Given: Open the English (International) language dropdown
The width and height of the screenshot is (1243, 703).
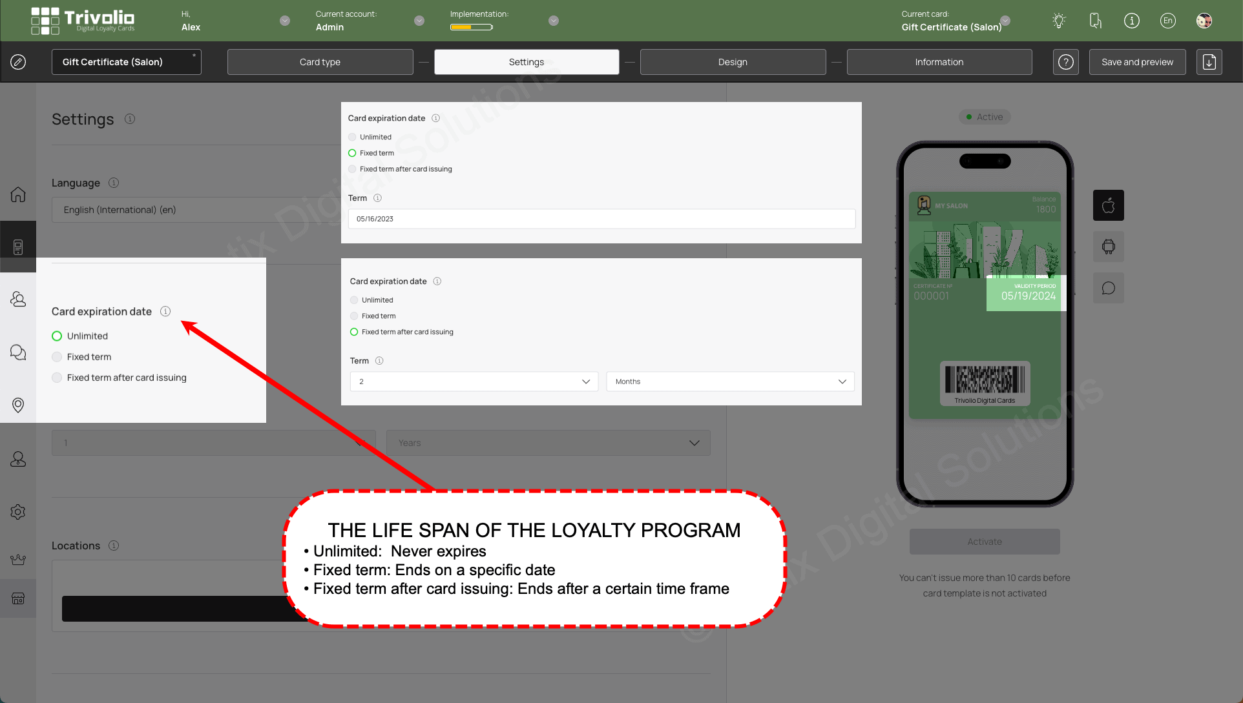Looking at the screenshot, I should [x=196, y=210].
